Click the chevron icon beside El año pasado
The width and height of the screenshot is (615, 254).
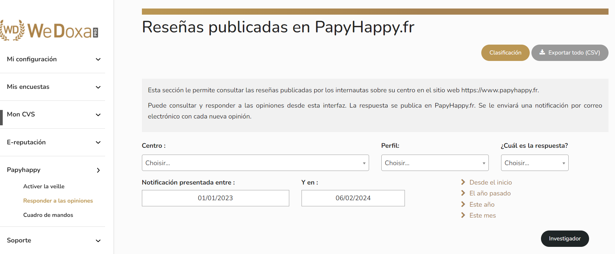(463, 193)
